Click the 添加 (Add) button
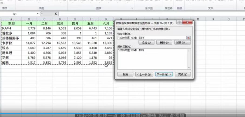The width and height of the screenshot is (245, 117). click(146, 43)
